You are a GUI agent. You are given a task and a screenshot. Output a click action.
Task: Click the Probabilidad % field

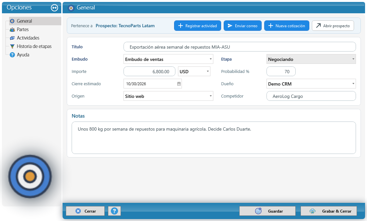pyautogui.click(x=281, y=72)
